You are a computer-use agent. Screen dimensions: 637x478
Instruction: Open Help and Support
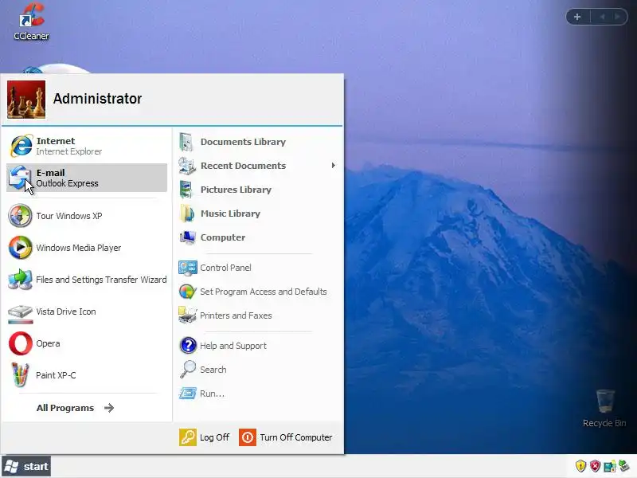258,346
